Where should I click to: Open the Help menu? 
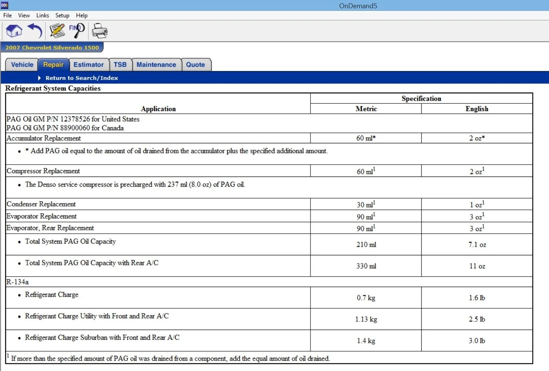[82, 15]
